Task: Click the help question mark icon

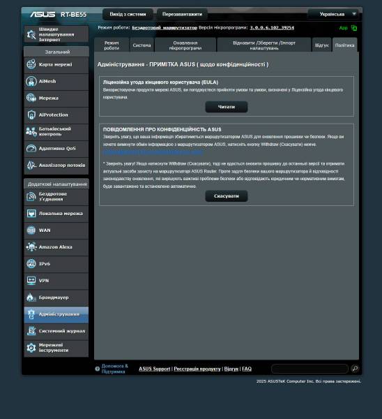Action: coord(98,369)
